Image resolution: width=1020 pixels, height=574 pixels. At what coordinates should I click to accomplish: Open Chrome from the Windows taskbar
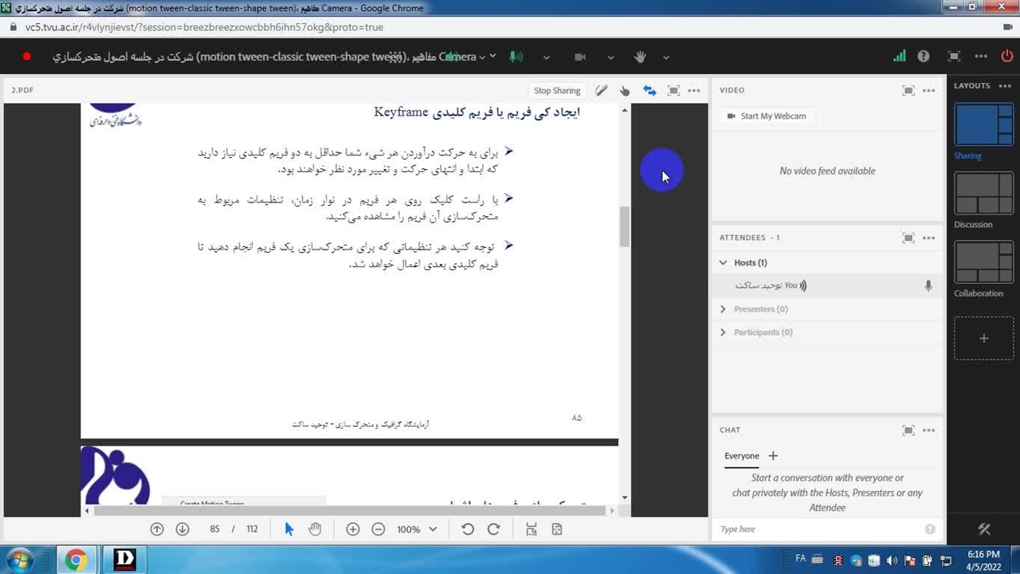pos(76,560)
